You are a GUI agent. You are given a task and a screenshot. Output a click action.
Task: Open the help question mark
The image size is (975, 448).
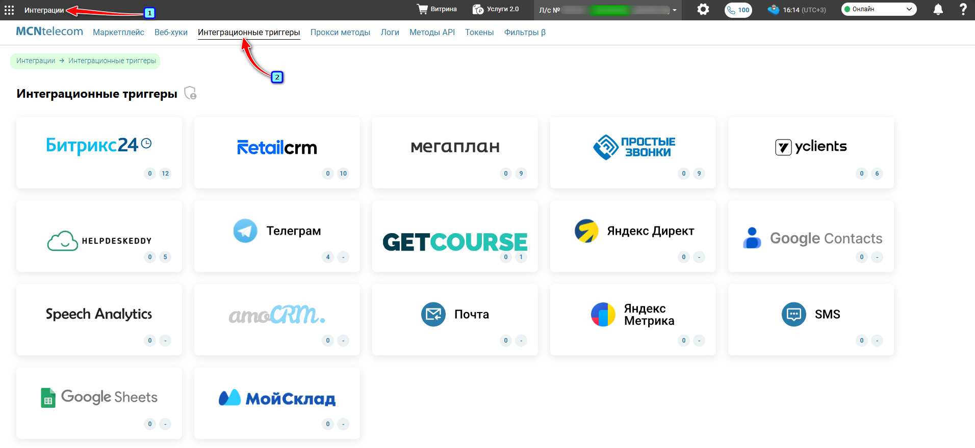tap(963, 9)
